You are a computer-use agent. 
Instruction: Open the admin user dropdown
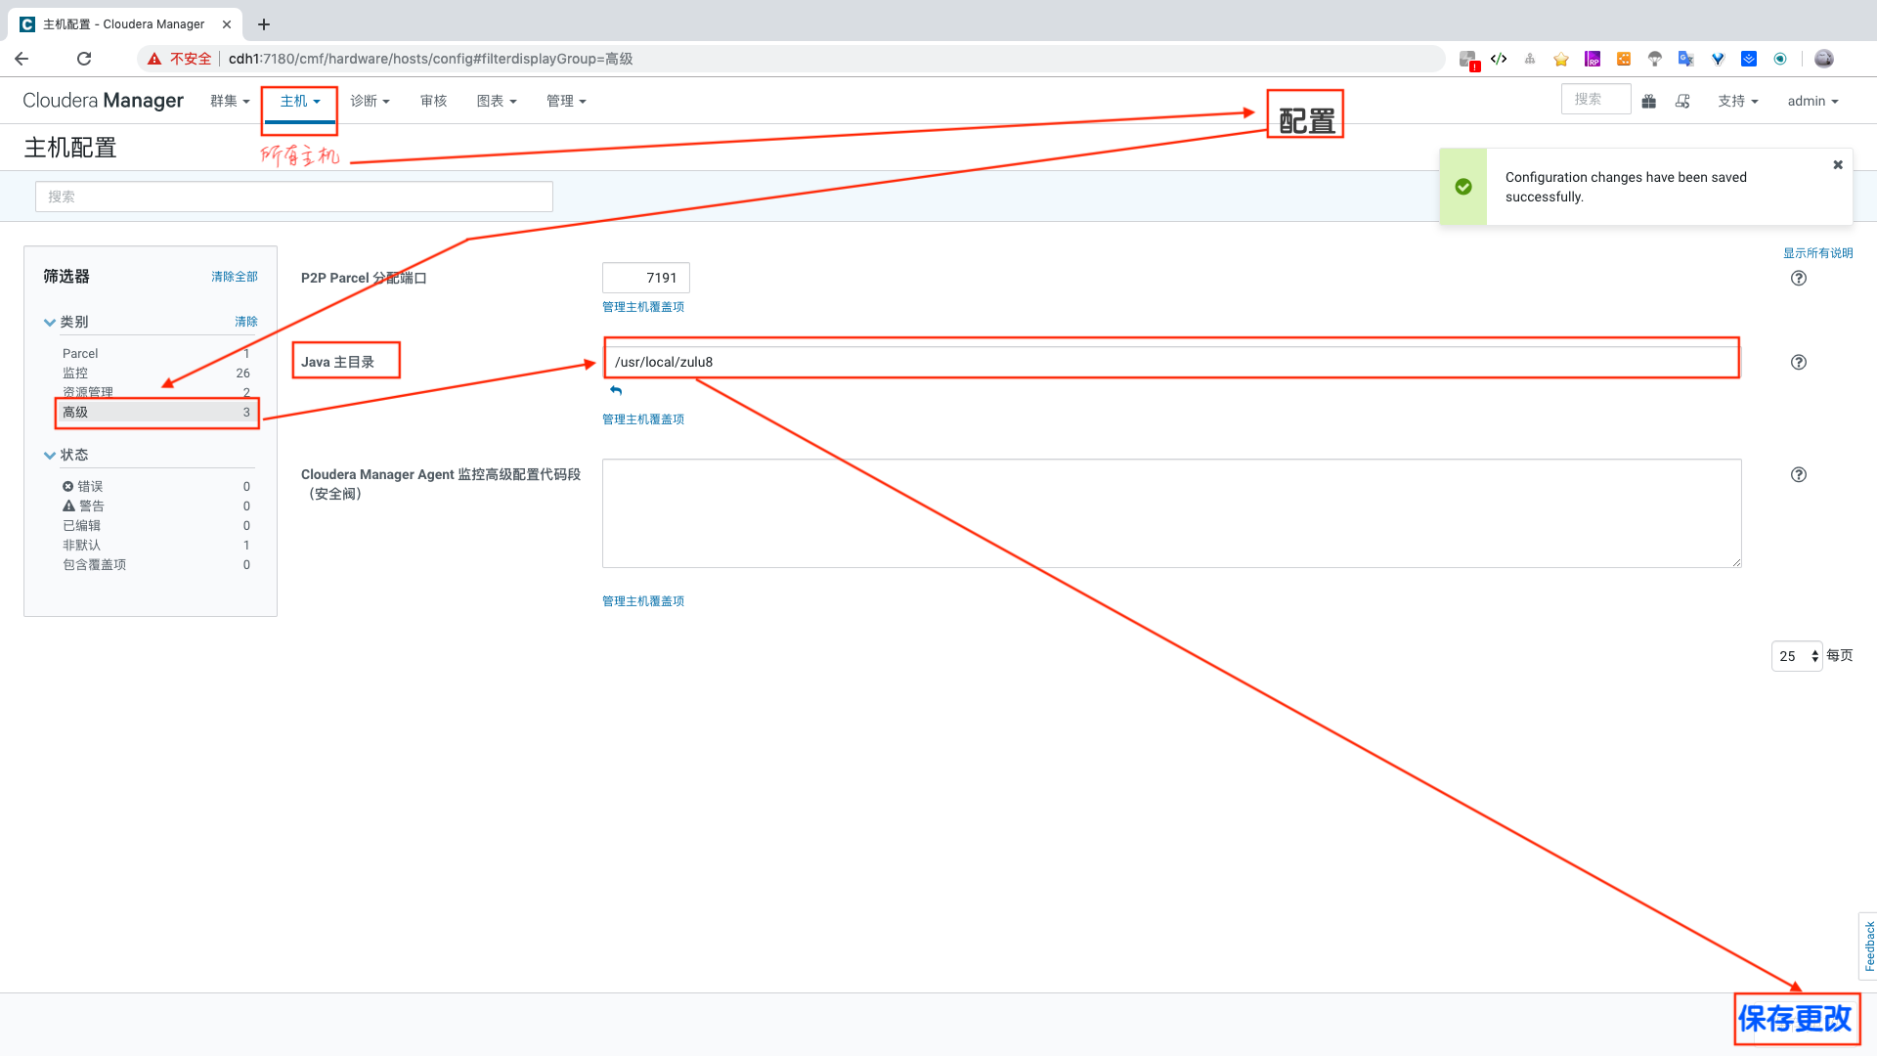click(1812, 102)
